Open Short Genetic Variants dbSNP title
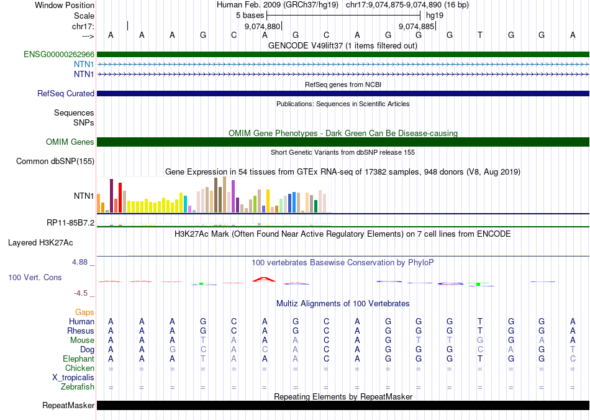 (343, 152)
